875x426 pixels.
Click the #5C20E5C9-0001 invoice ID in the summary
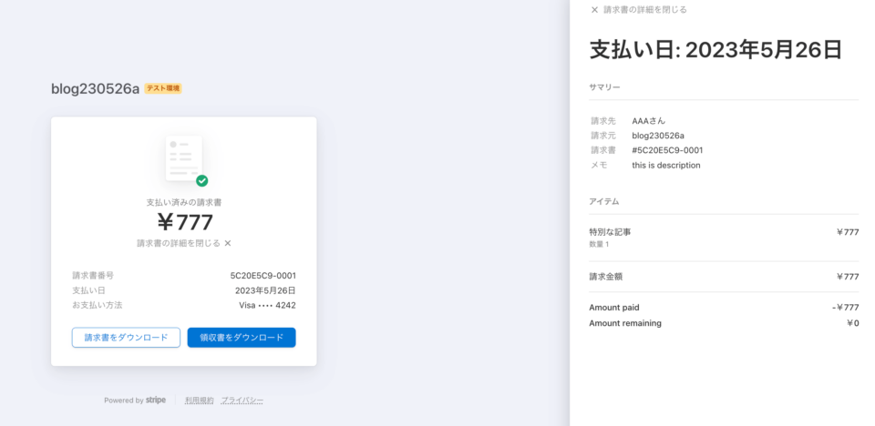pos(667,150)
